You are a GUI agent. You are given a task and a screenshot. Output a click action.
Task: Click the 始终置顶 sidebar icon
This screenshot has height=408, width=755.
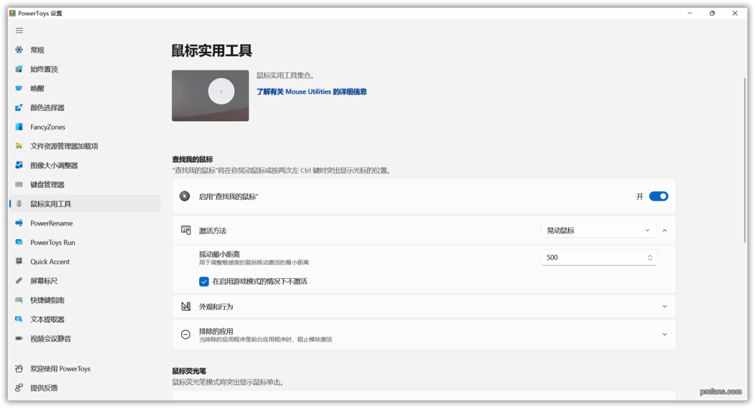(19, 68)
